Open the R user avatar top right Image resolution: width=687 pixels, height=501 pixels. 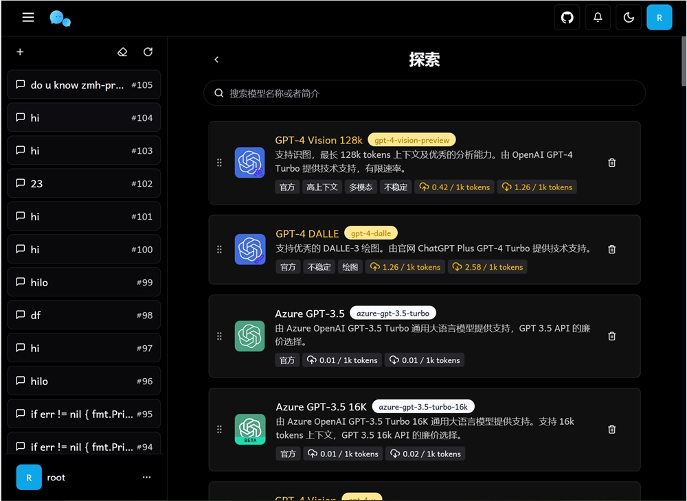(660, 18)
